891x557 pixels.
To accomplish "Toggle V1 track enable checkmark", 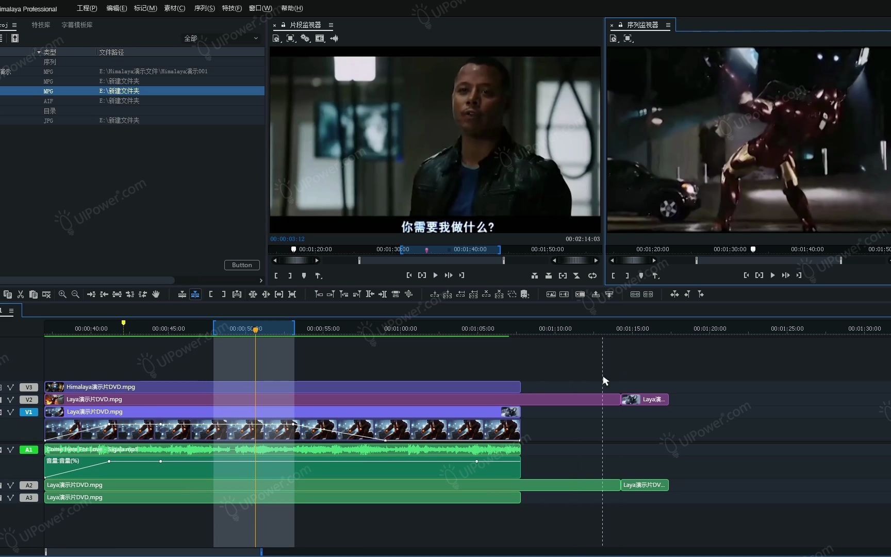I will pyautogui.click(x=10, y=412).
